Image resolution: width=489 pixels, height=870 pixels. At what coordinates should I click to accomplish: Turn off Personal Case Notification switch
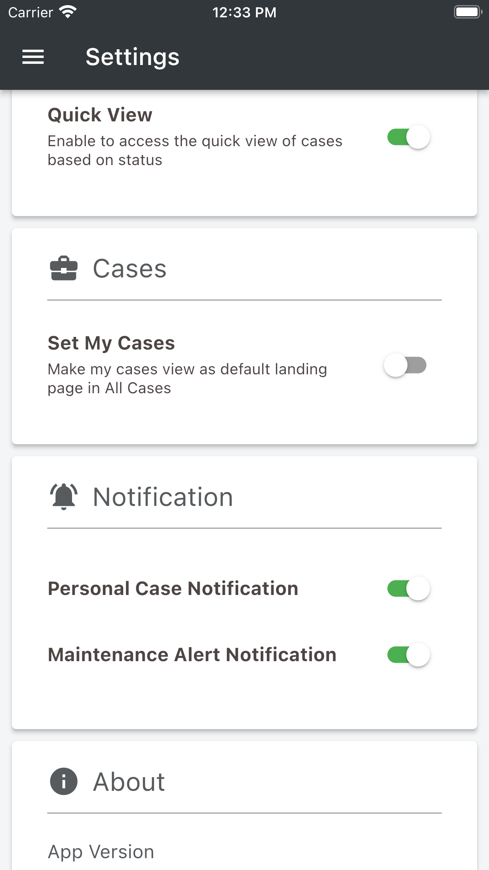[408, 589]
